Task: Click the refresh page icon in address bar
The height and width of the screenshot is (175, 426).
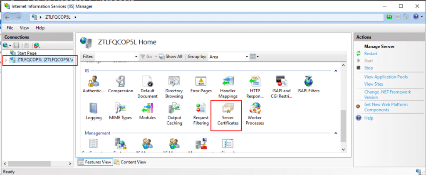Action: [389, 17]
